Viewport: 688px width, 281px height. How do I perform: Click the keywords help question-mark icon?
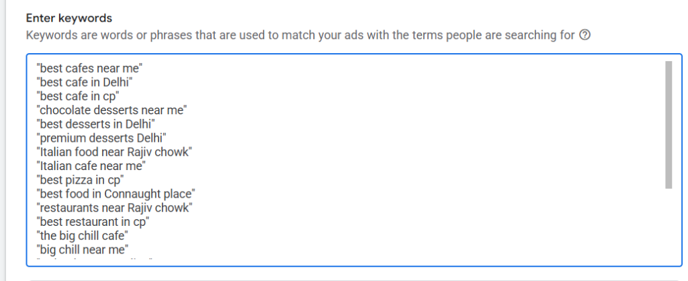[x=585, y=35]
